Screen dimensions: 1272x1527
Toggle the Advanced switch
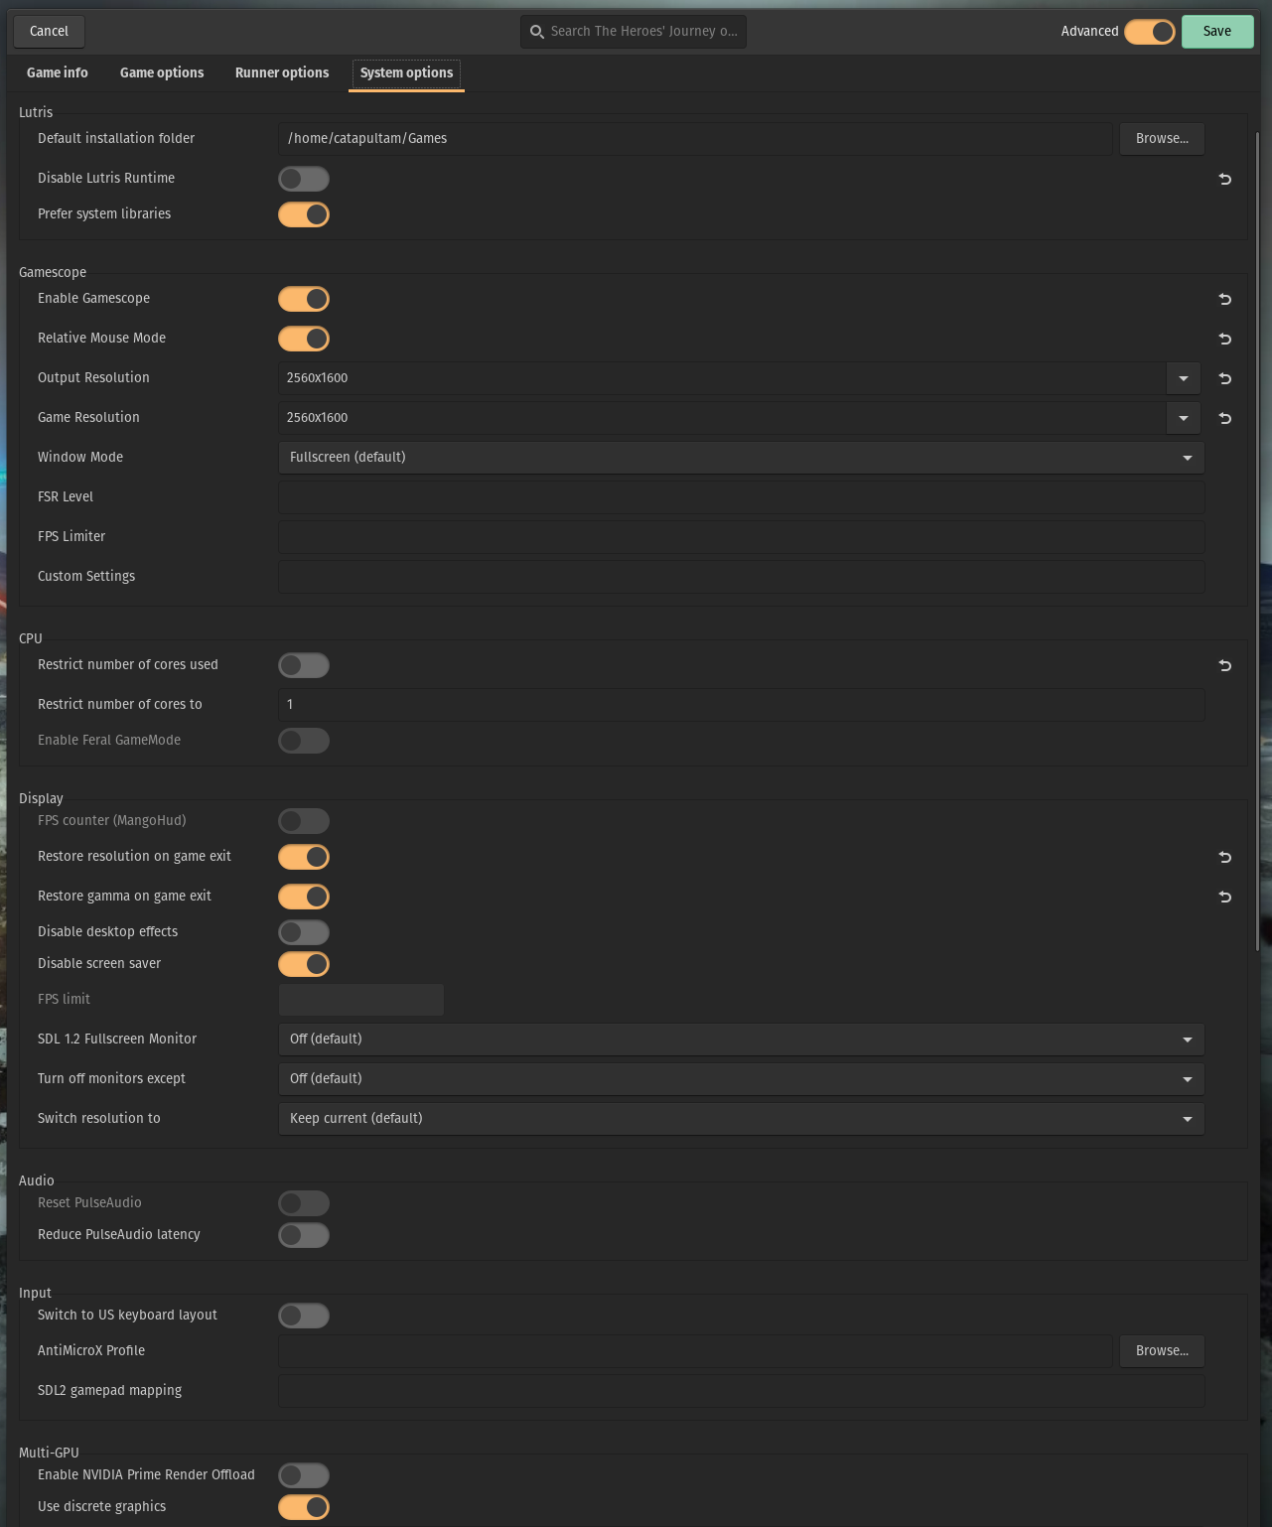tap(1150, 32)
